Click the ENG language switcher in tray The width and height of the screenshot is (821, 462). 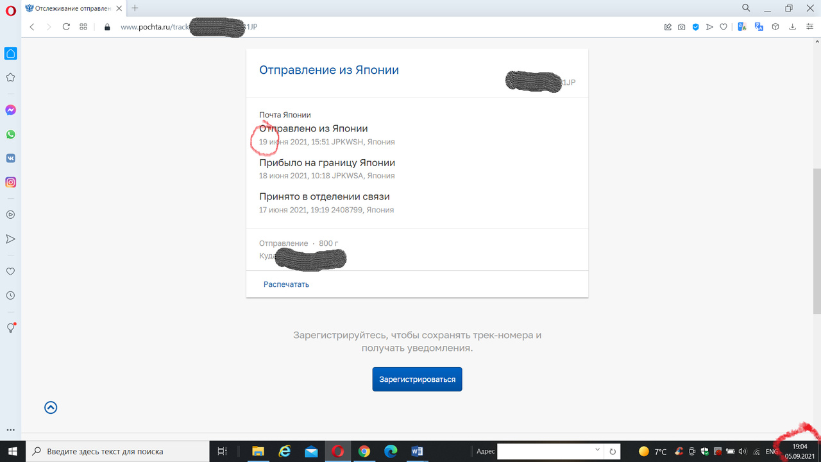772,452
